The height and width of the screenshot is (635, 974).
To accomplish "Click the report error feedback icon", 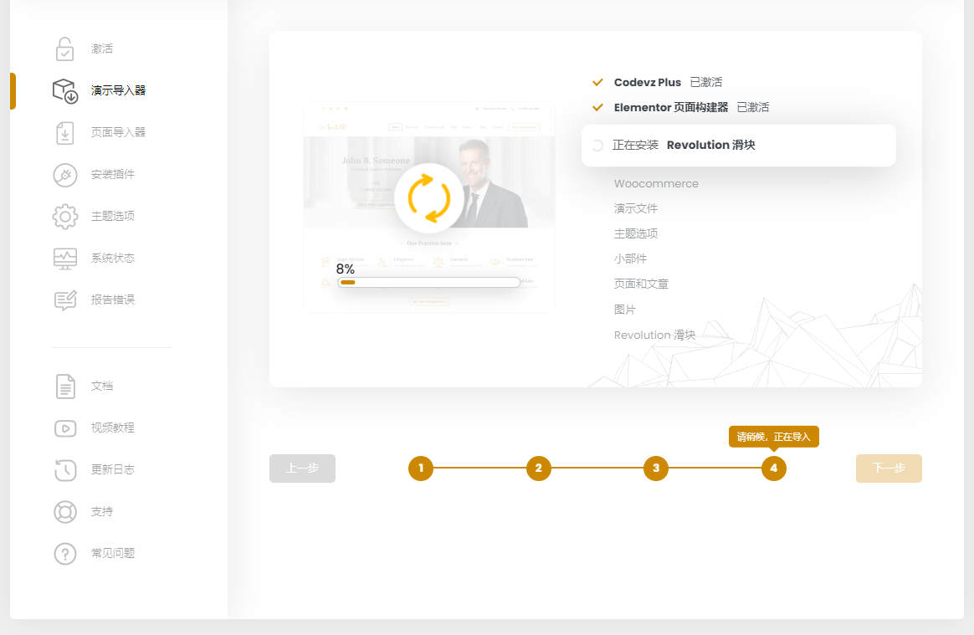I will 64,300.
